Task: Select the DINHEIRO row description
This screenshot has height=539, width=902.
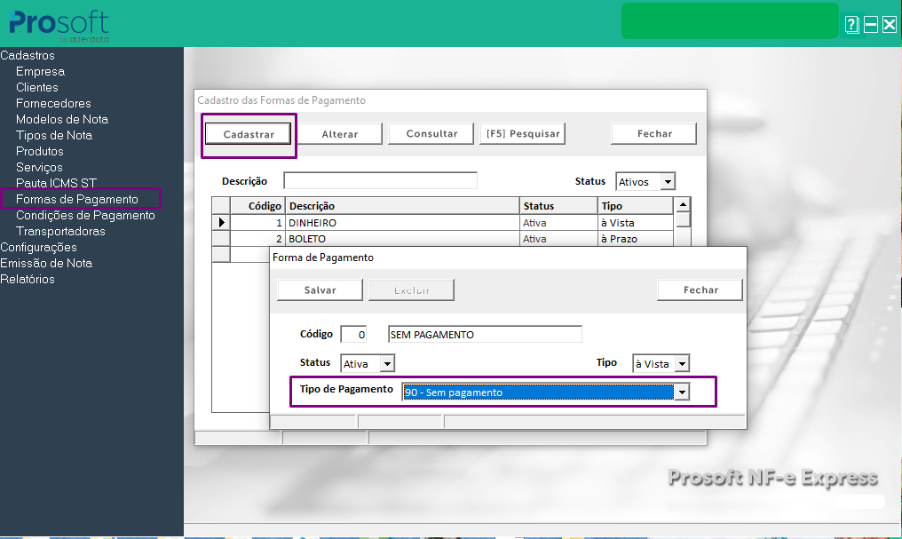Action: [402, 223]
